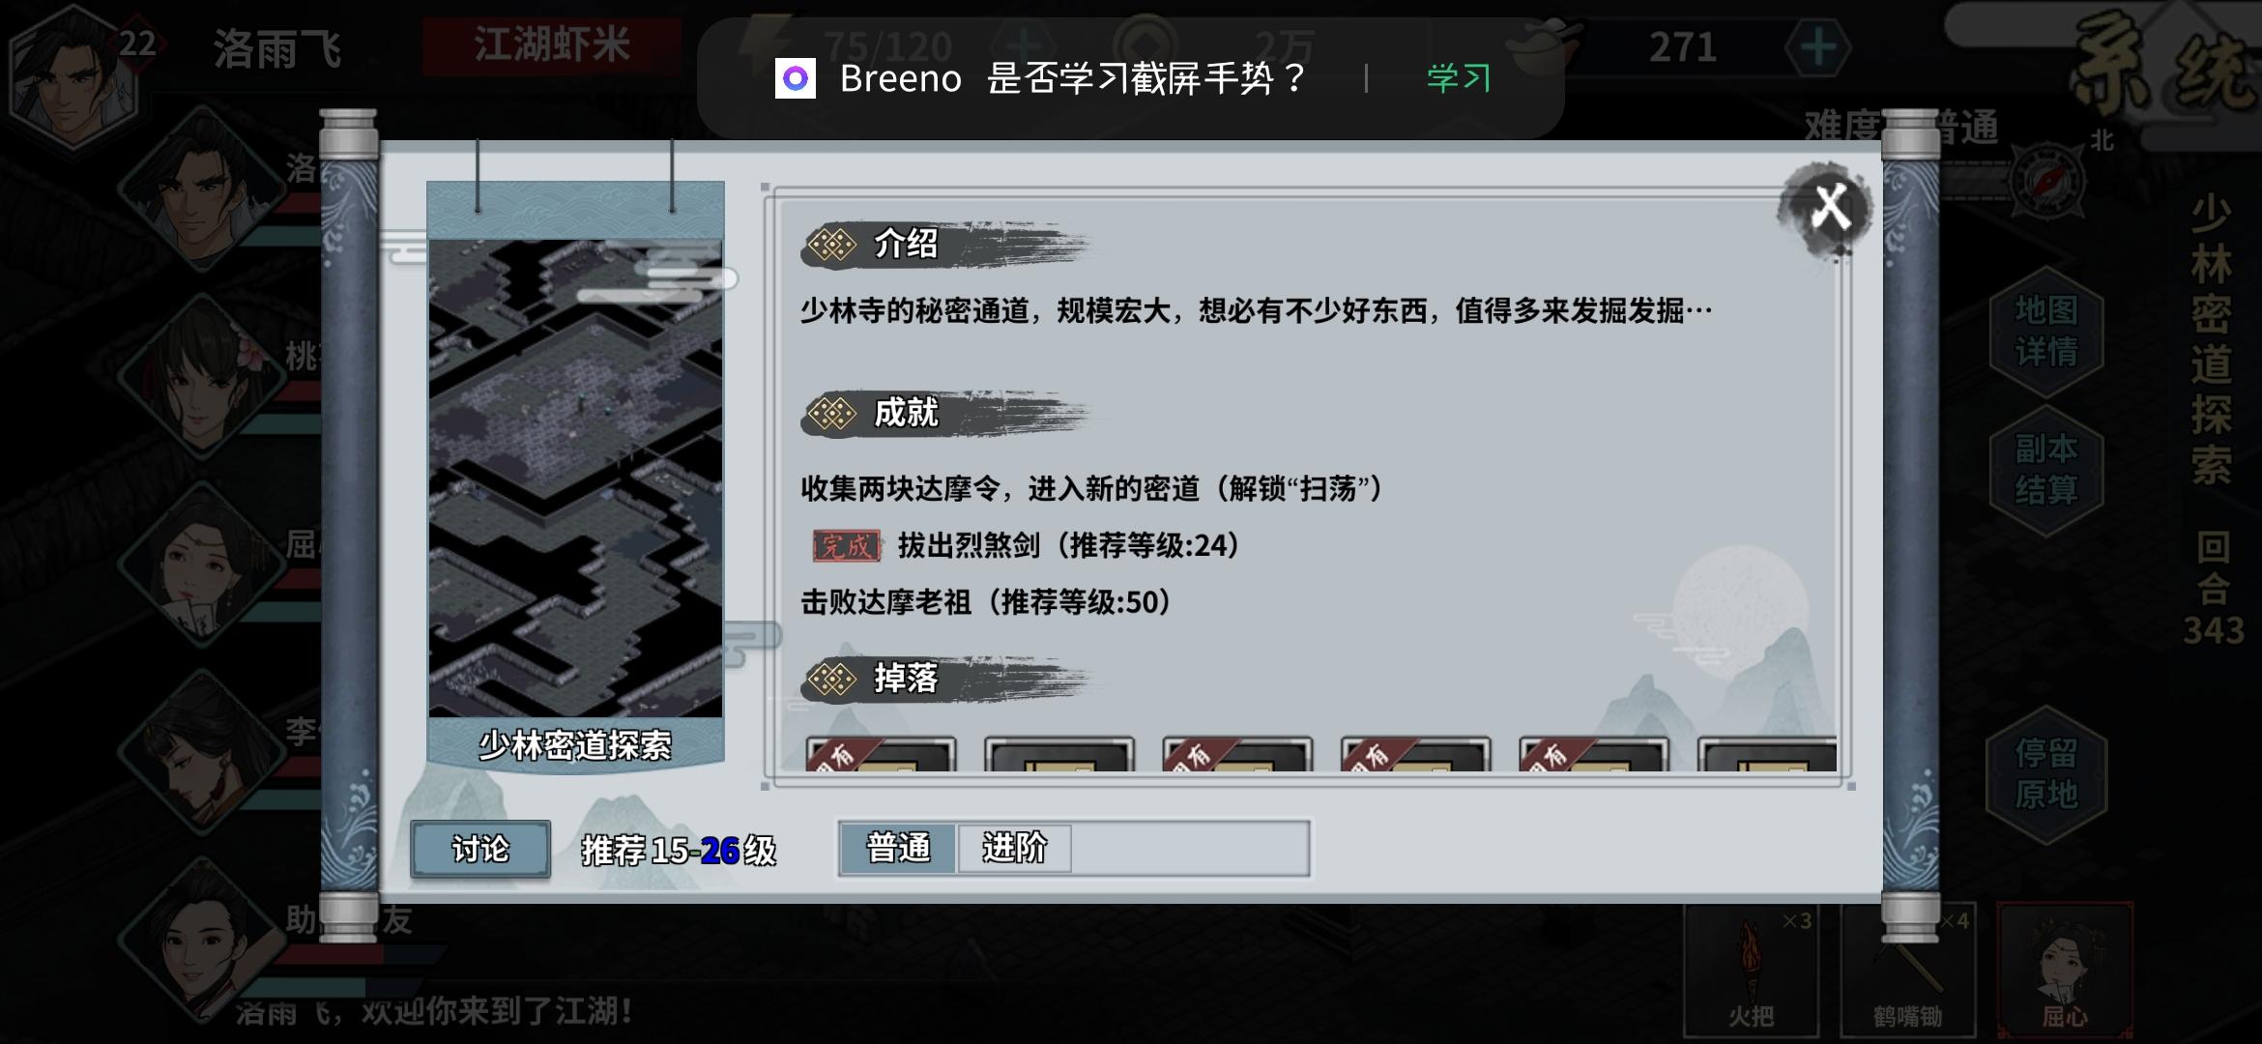The width and height of the screenshot is (2262, 1044).
Task: Select the fifth drop item slot
Action: tap(1594, 754)
